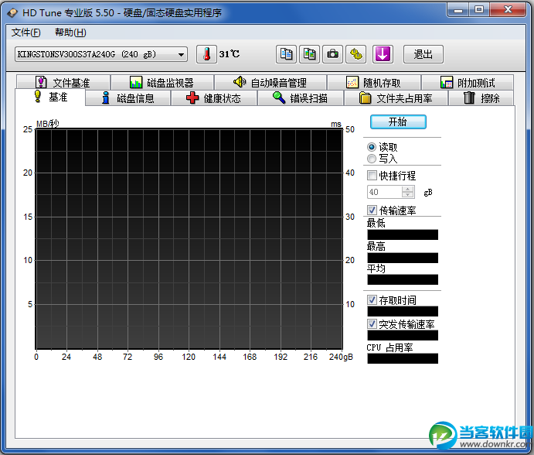The width and height of the screenshot is (534, 455).
Task: Switch to the 磁盘信息 tab
Action: (128, 98)
